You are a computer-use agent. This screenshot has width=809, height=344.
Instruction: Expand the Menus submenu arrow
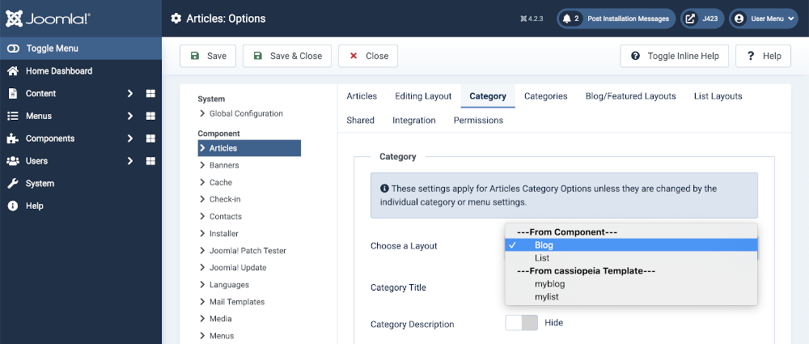click(x=130, y=116)
